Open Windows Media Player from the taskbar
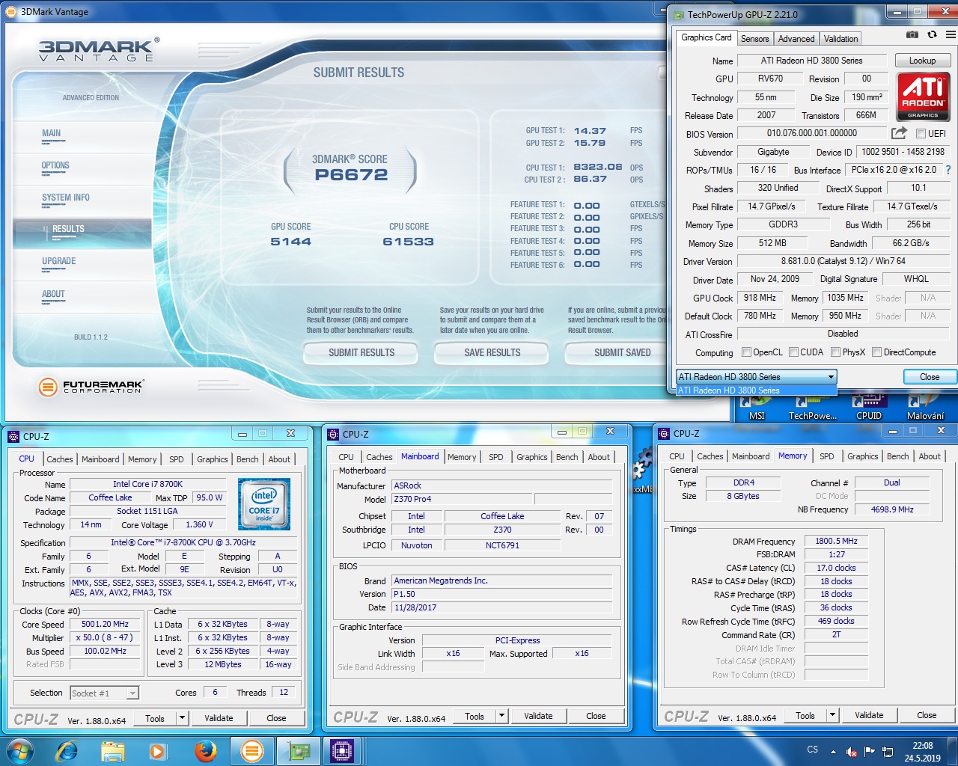Viewport: 958px width, 766px height. (x=157, y=750)
